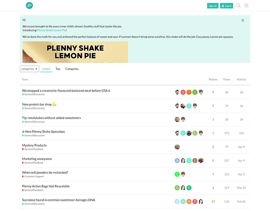Click General Feedback category under Mystery Products
This screenshot has height=211, width=270.
click(x=33, y=149)
